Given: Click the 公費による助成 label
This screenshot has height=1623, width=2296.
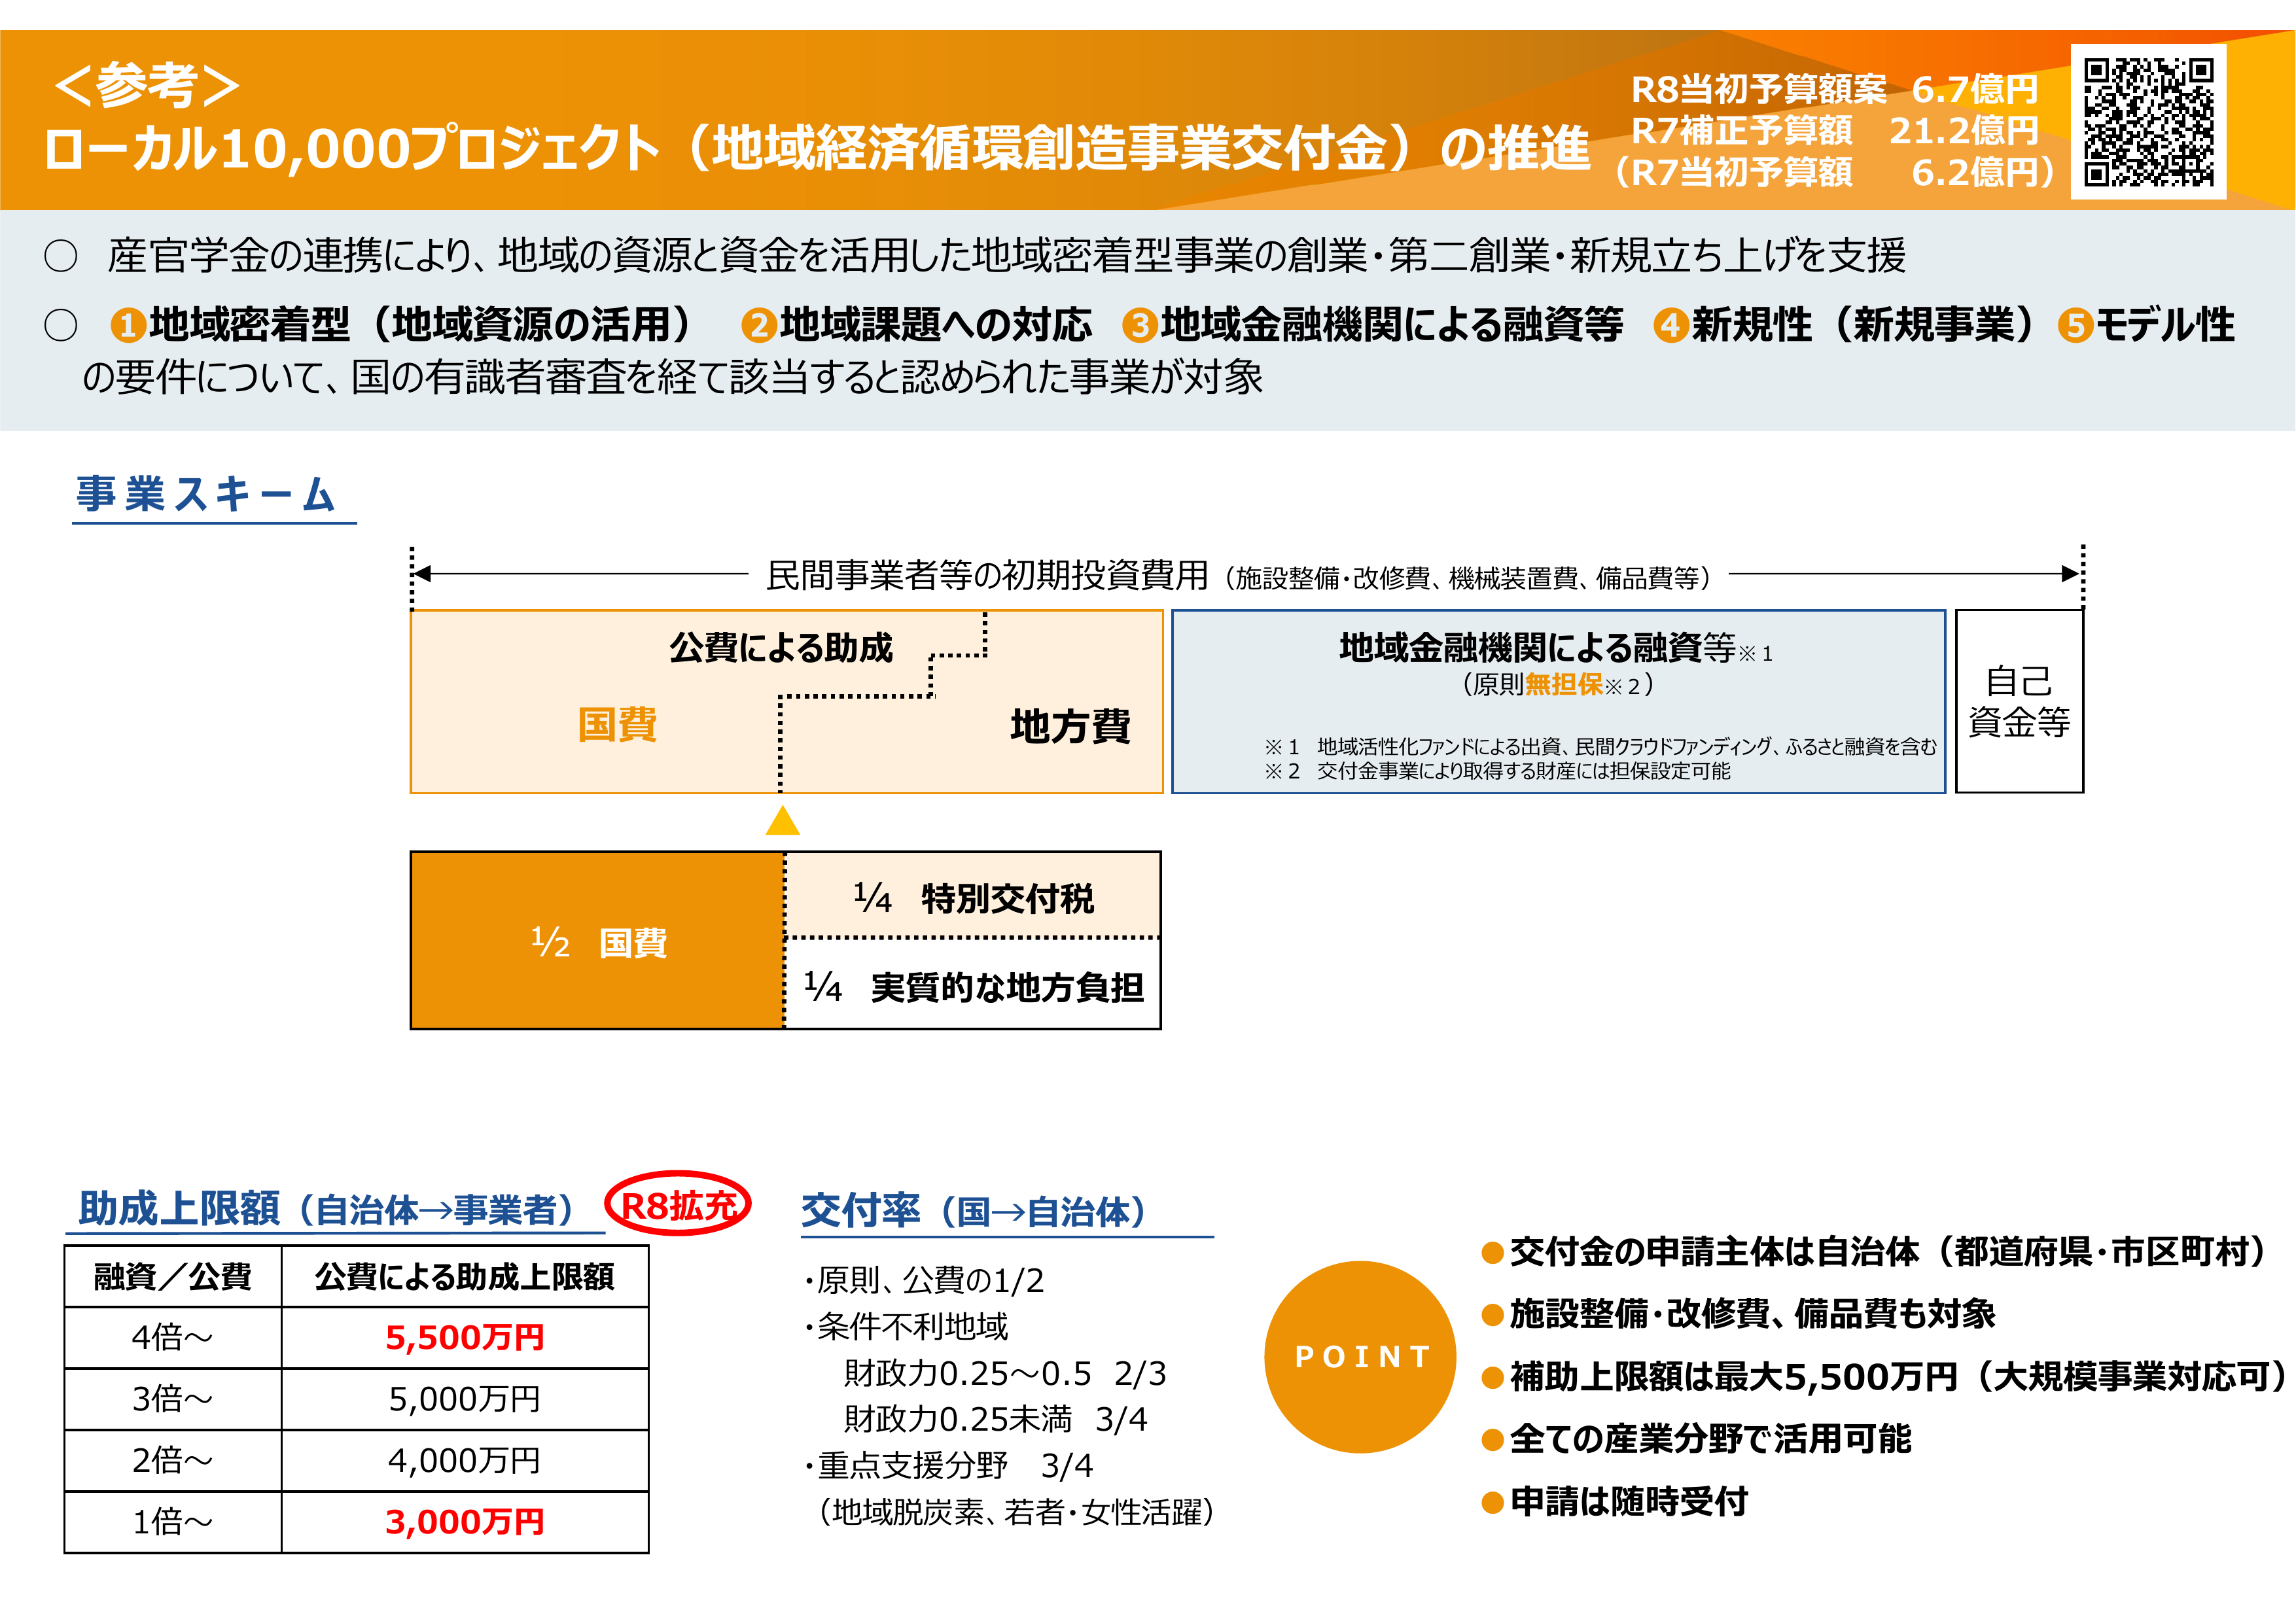Looking at the screenshot, I should [781, 648].
